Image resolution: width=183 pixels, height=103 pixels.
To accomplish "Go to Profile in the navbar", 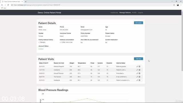I will coord(134,13).
